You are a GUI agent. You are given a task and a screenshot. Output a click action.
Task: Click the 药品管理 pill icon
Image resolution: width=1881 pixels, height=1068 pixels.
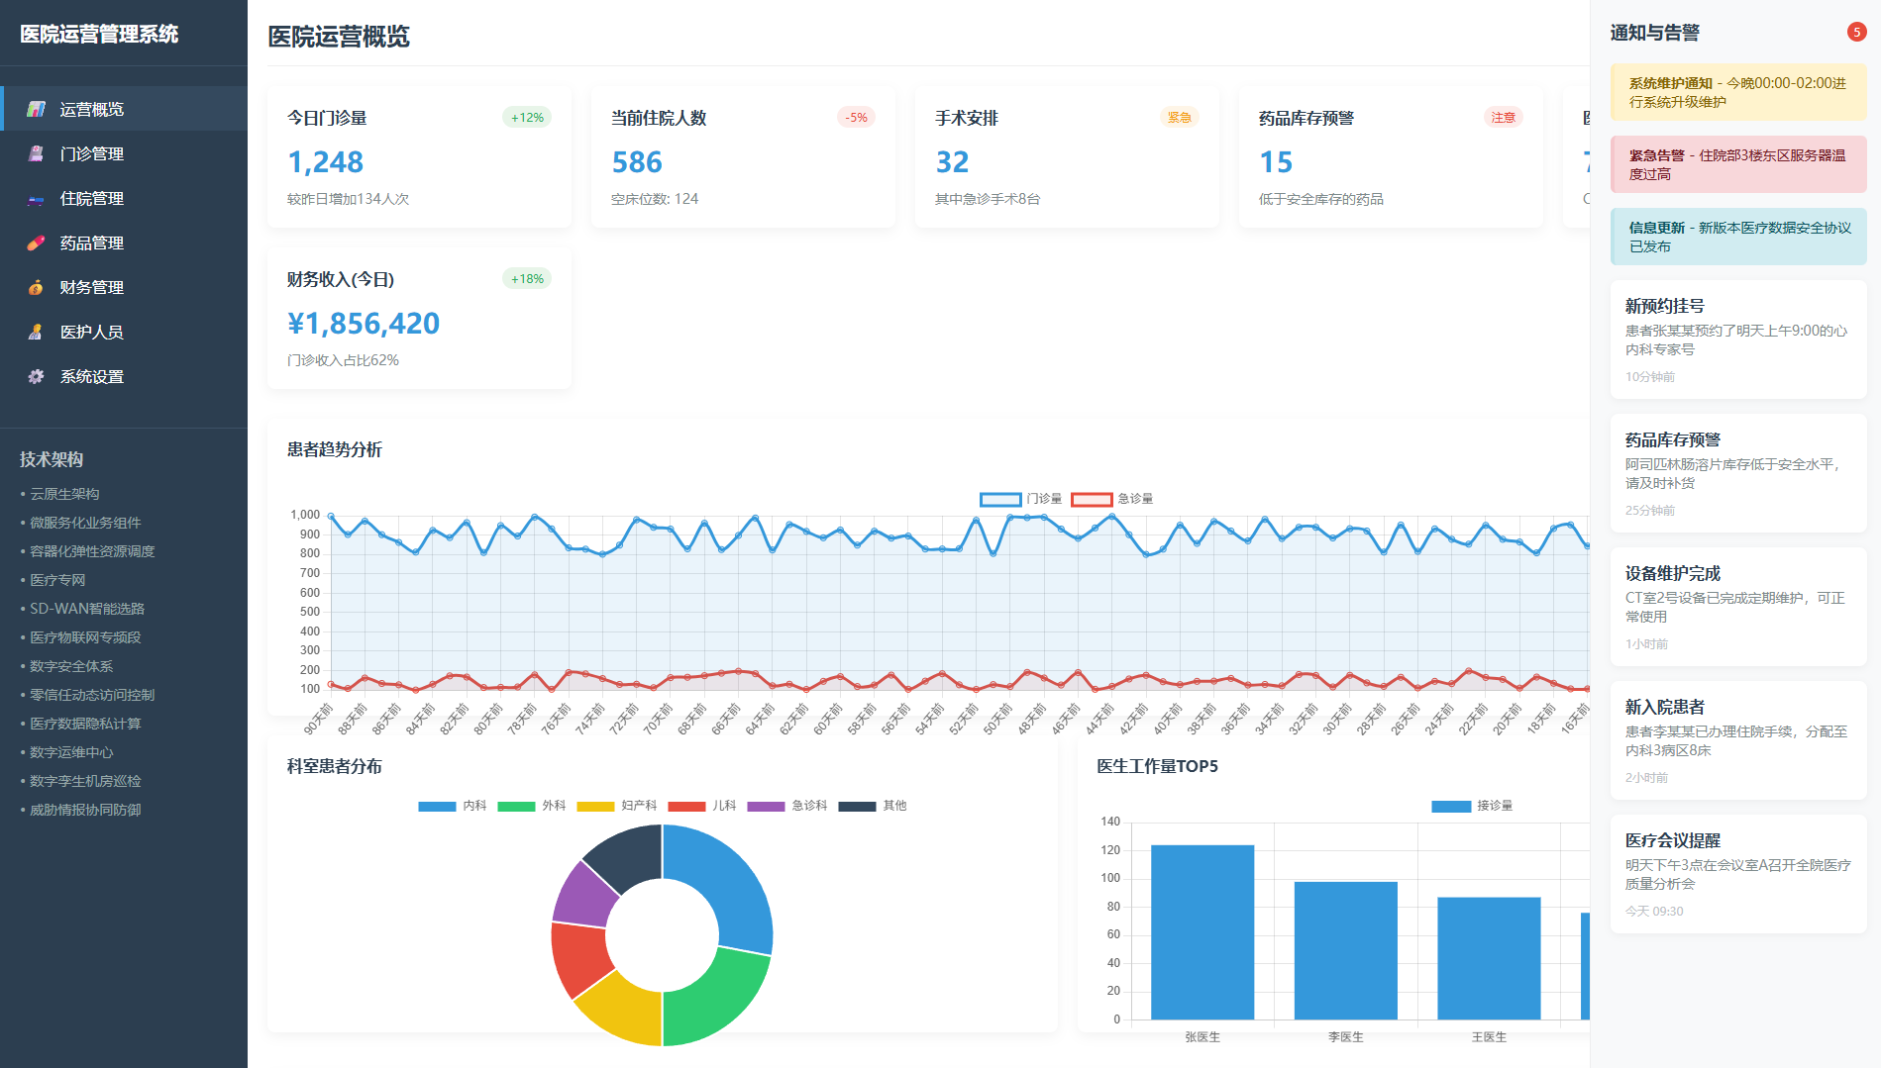pyautogui.click(x=36, y=243)
